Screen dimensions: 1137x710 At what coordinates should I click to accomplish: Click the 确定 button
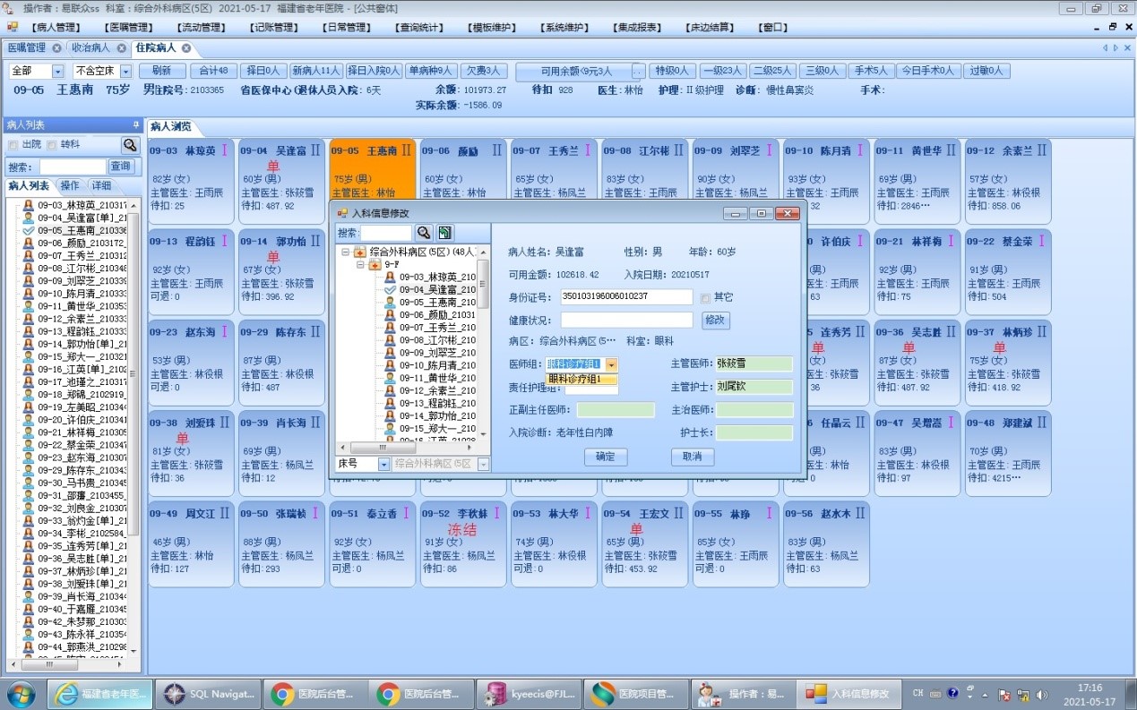(x=606, y=457)
